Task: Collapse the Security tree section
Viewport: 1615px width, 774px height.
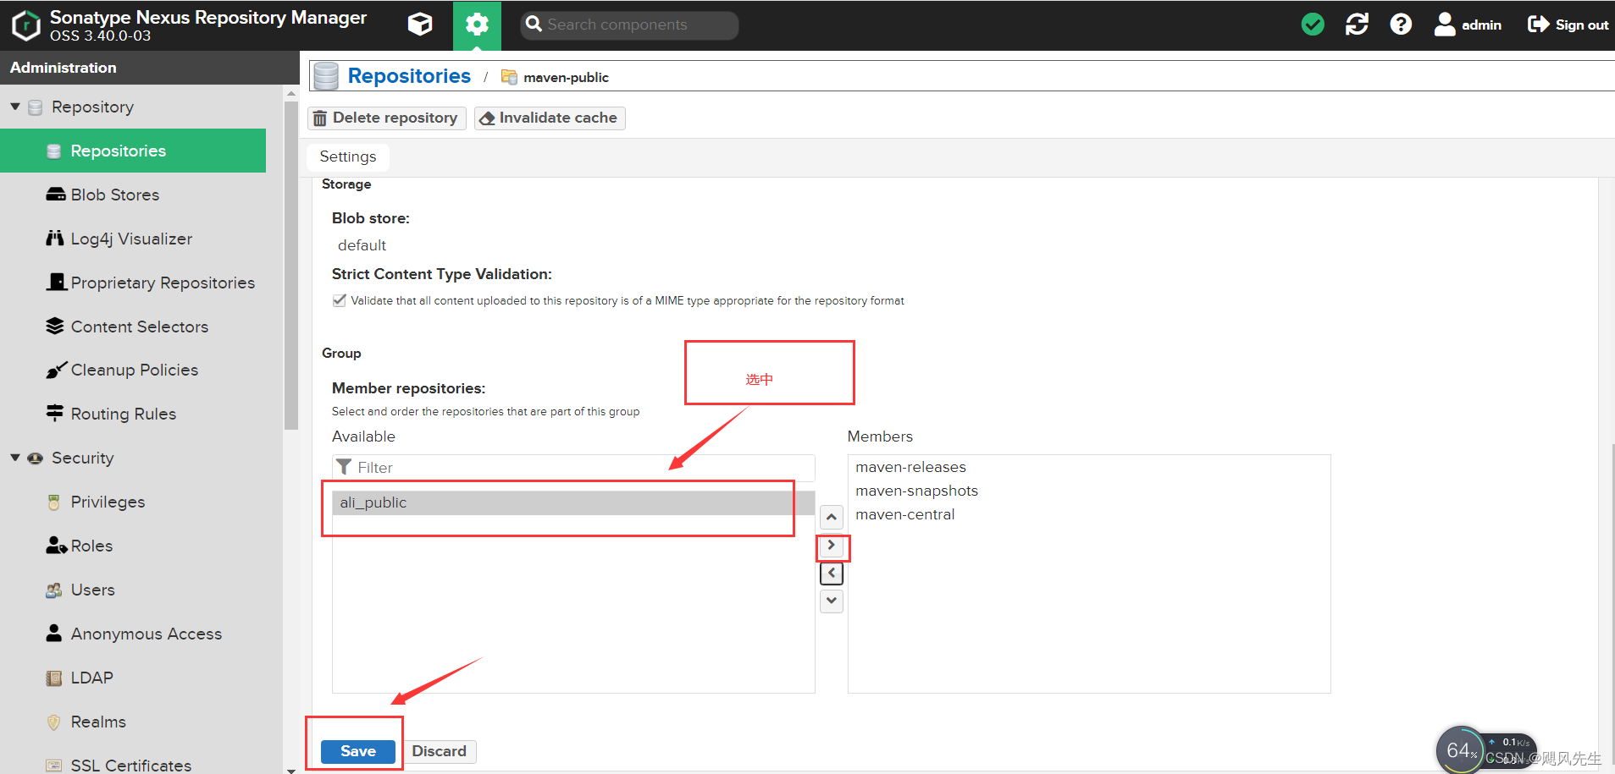Action: (x=15, y=458)
